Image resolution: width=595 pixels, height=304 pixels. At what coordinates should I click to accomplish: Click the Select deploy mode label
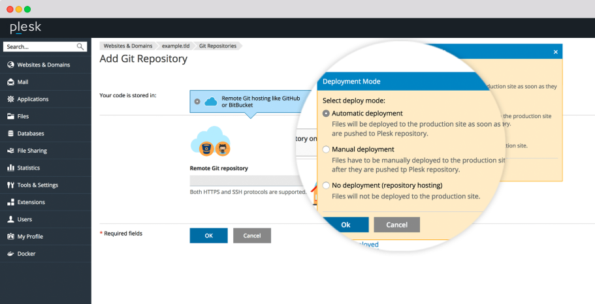pyautogui.click(x=353, y=101)
